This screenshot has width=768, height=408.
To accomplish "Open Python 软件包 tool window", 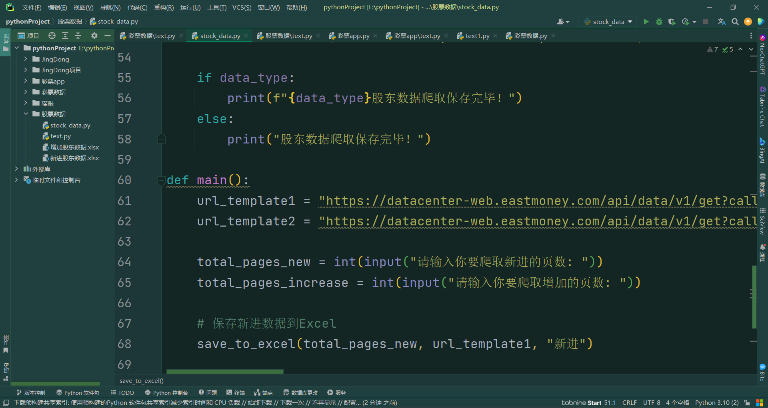I will [x=78, y=393].
